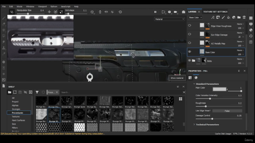Viewport: 255px width, 143px height.
Task: Select the Material picker tool
Action: click(x=4, y=54)
